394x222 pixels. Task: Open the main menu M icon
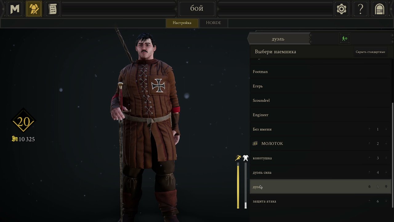click(x=15, y=9)
